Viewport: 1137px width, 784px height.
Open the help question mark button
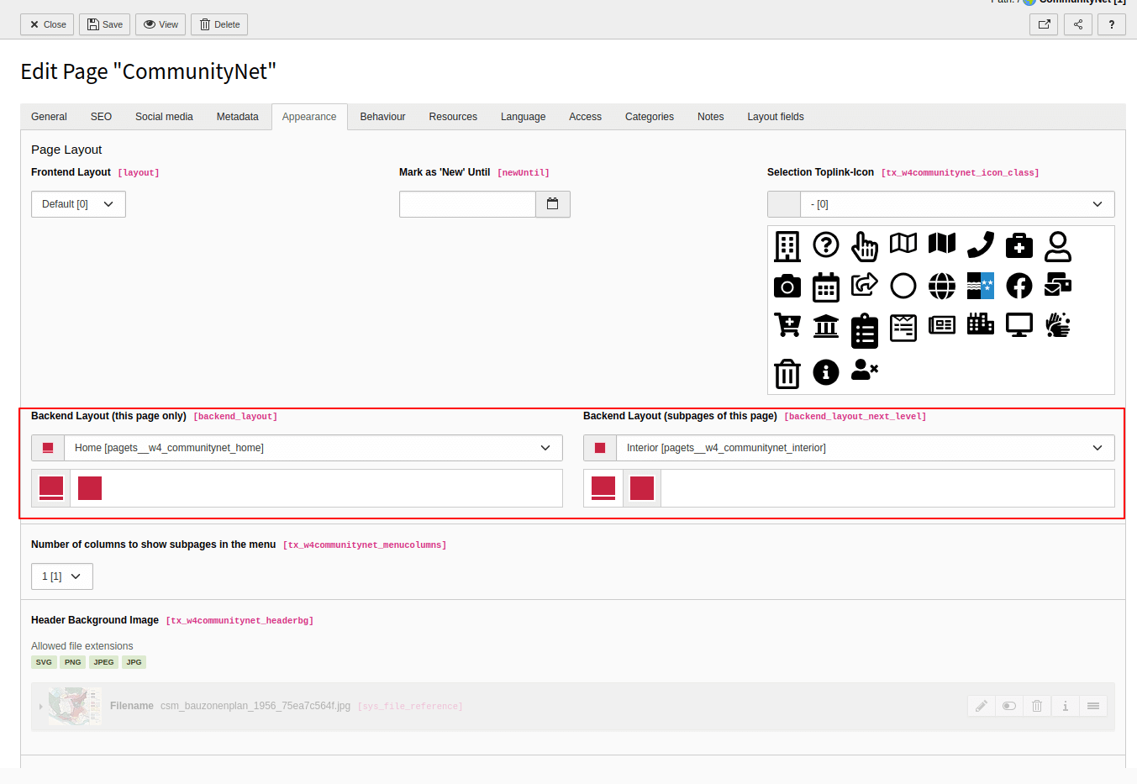tap(1112, 24)
